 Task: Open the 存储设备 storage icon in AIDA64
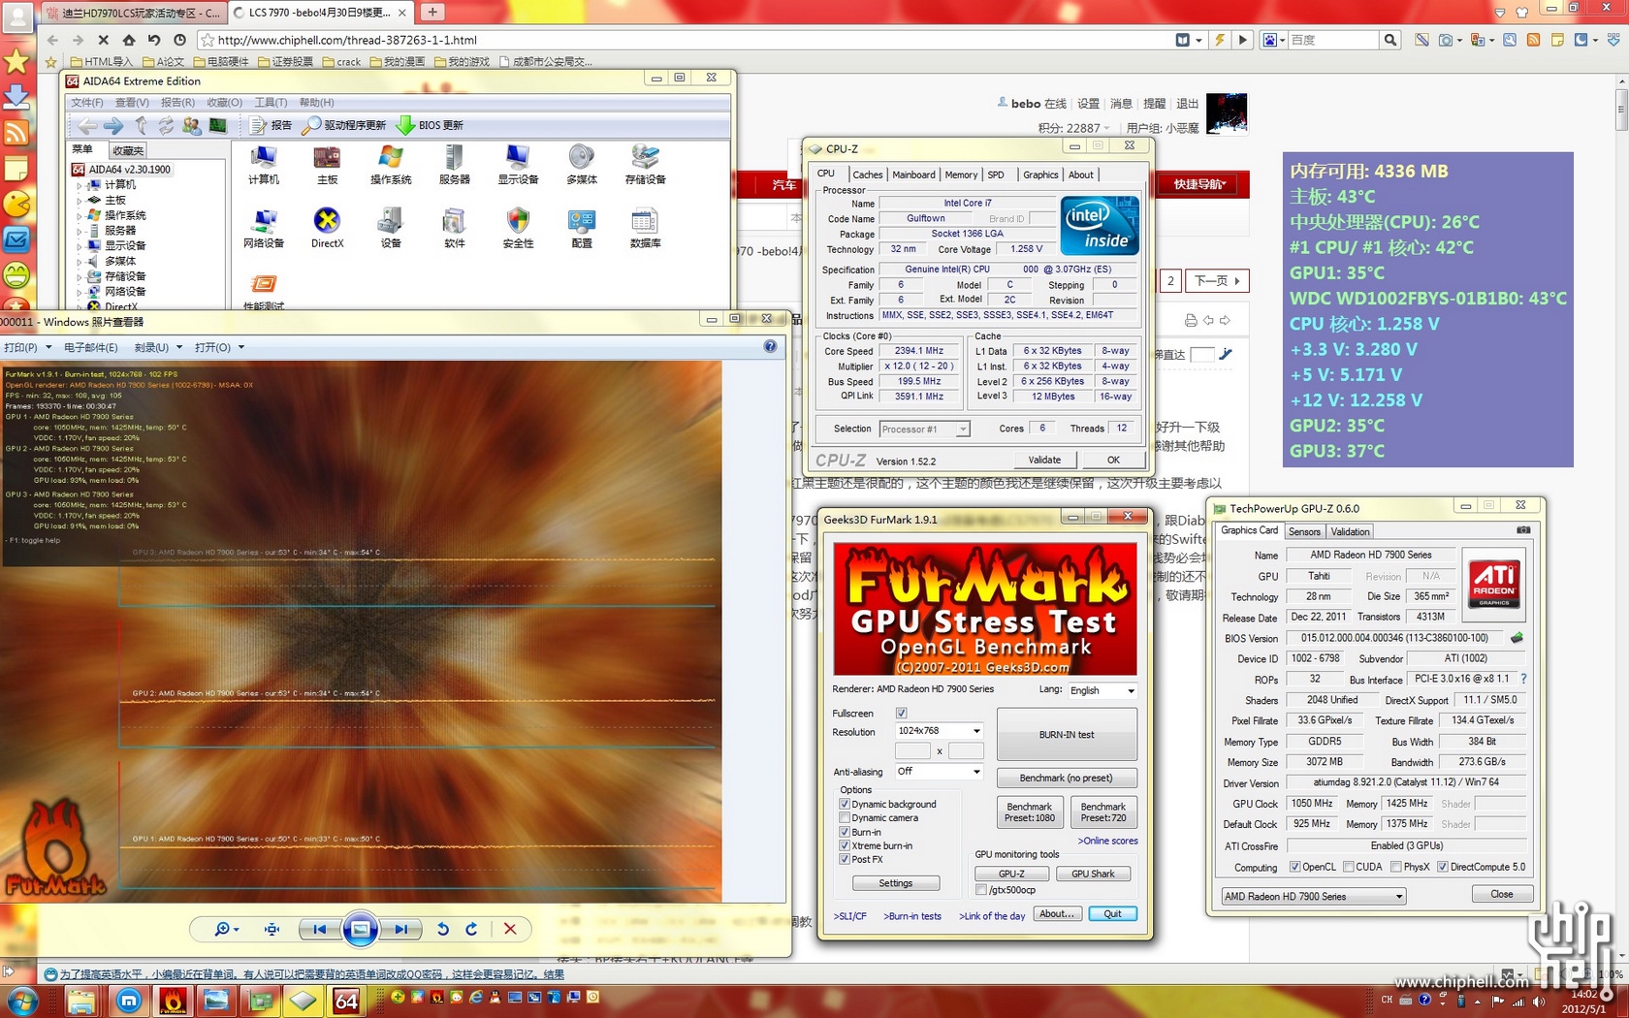tap(645, 165)
